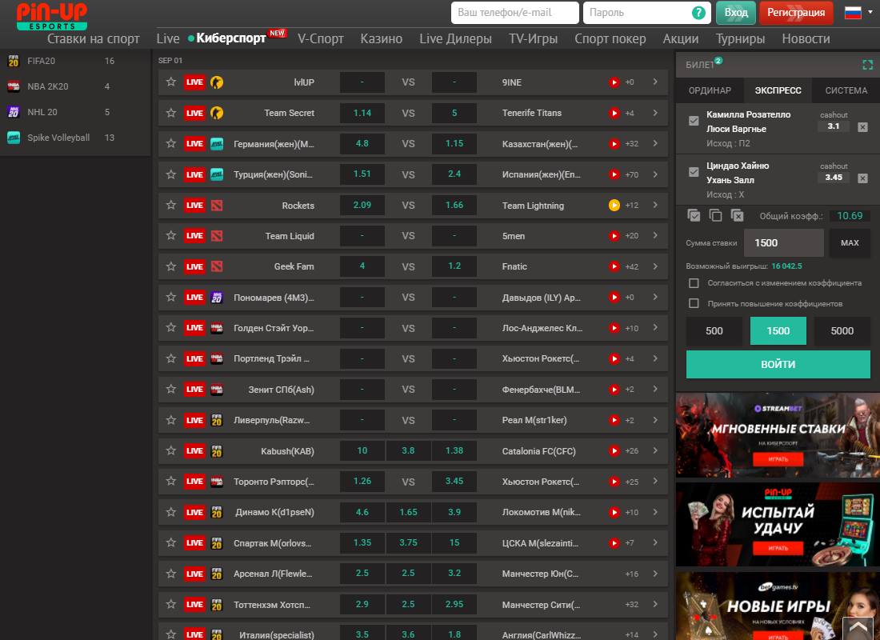The image size is (880, 640).
Task: Click the Регистрация button
Action: [x=796, y=13]
